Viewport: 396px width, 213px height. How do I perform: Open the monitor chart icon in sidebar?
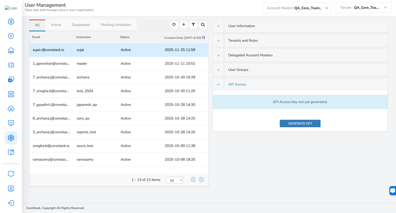coord(11,123)
